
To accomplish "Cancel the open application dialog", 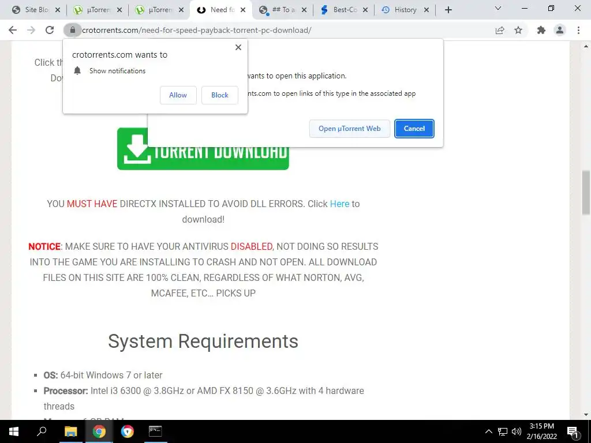I will click(414, 129).
